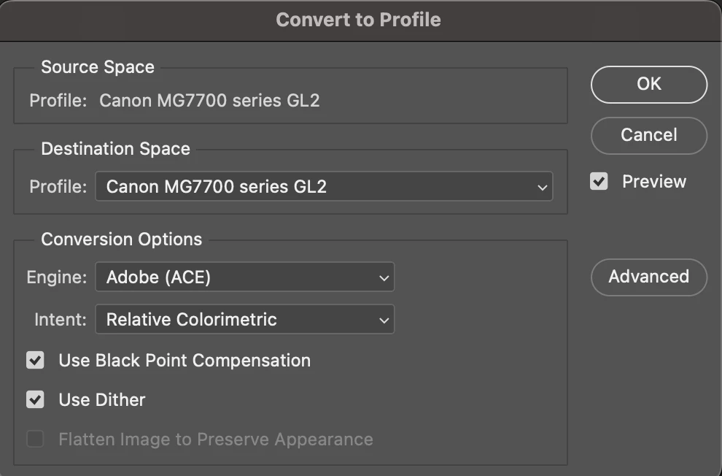The height and width of the screenshot is (476, 722).
Task: Click the chevron arrow on the Engine menu
Action: tap(384, 278)
